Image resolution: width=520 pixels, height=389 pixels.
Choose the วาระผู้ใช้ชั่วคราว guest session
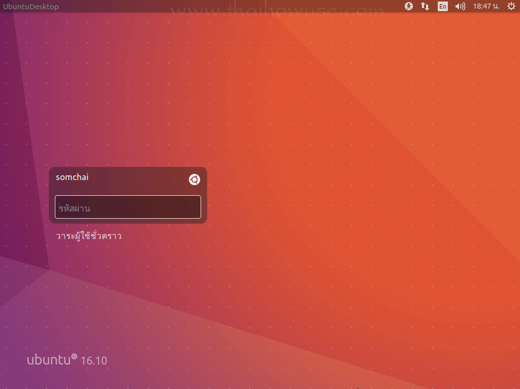pyautogui.click(x=89, y=235)
